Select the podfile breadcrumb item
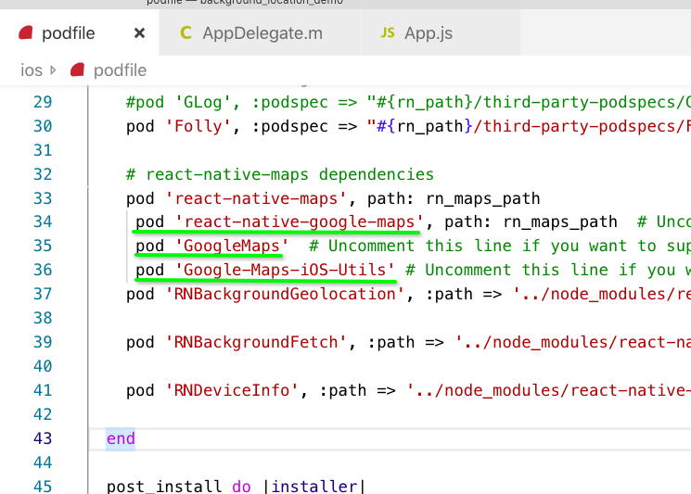 (120, 70)
